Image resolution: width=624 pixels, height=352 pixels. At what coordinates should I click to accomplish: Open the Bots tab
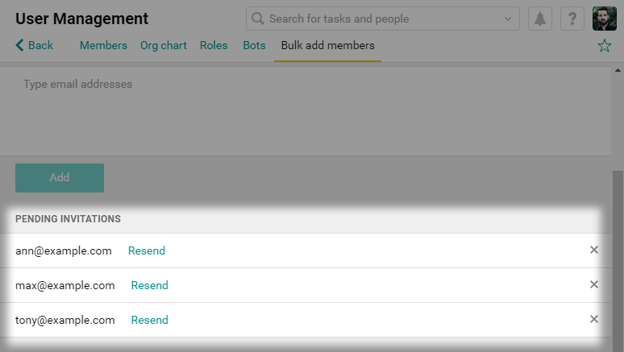(254, 45)
